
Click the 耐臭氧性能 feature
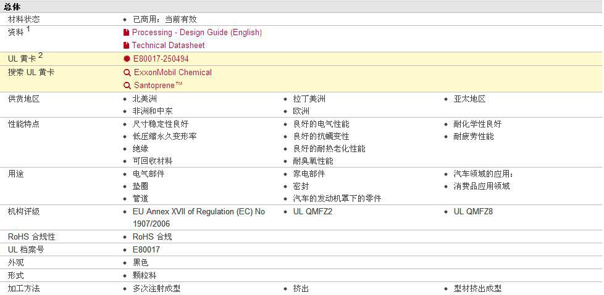tap(313, 161)
